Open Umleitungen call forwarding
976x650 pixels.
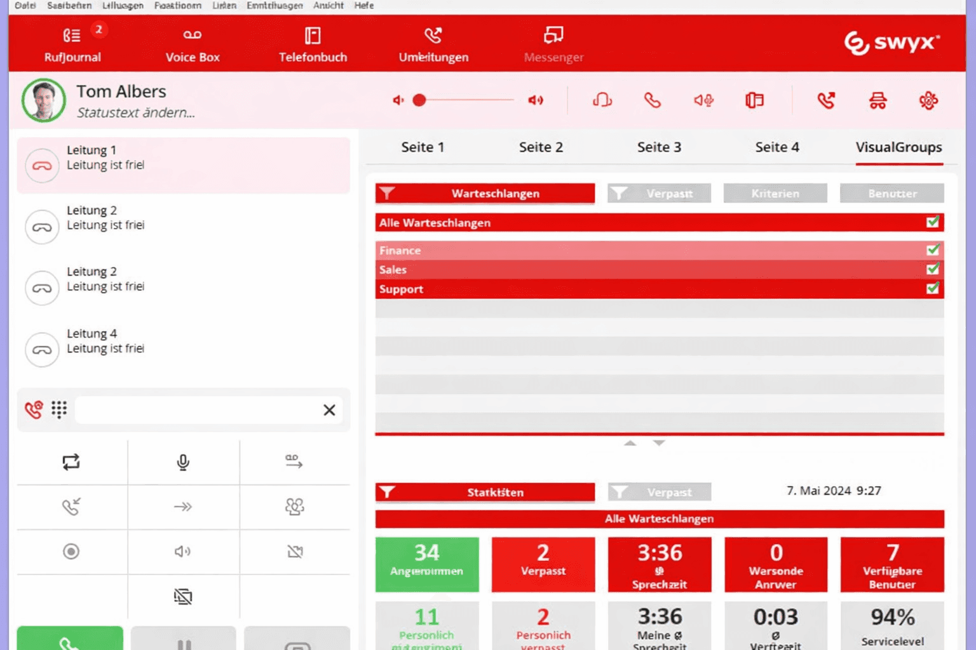[433, 44]
